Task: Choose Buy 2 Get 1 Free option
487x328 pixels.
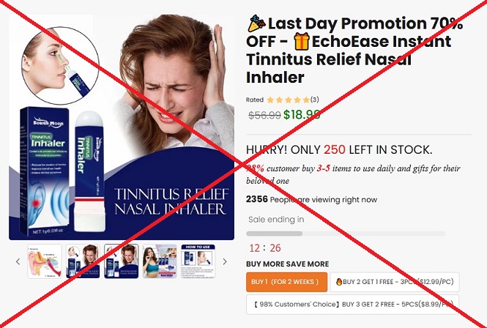Action: click(x=395, y=282)
